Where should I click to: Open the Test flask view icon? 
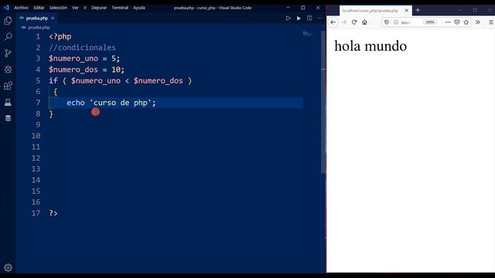9,102
